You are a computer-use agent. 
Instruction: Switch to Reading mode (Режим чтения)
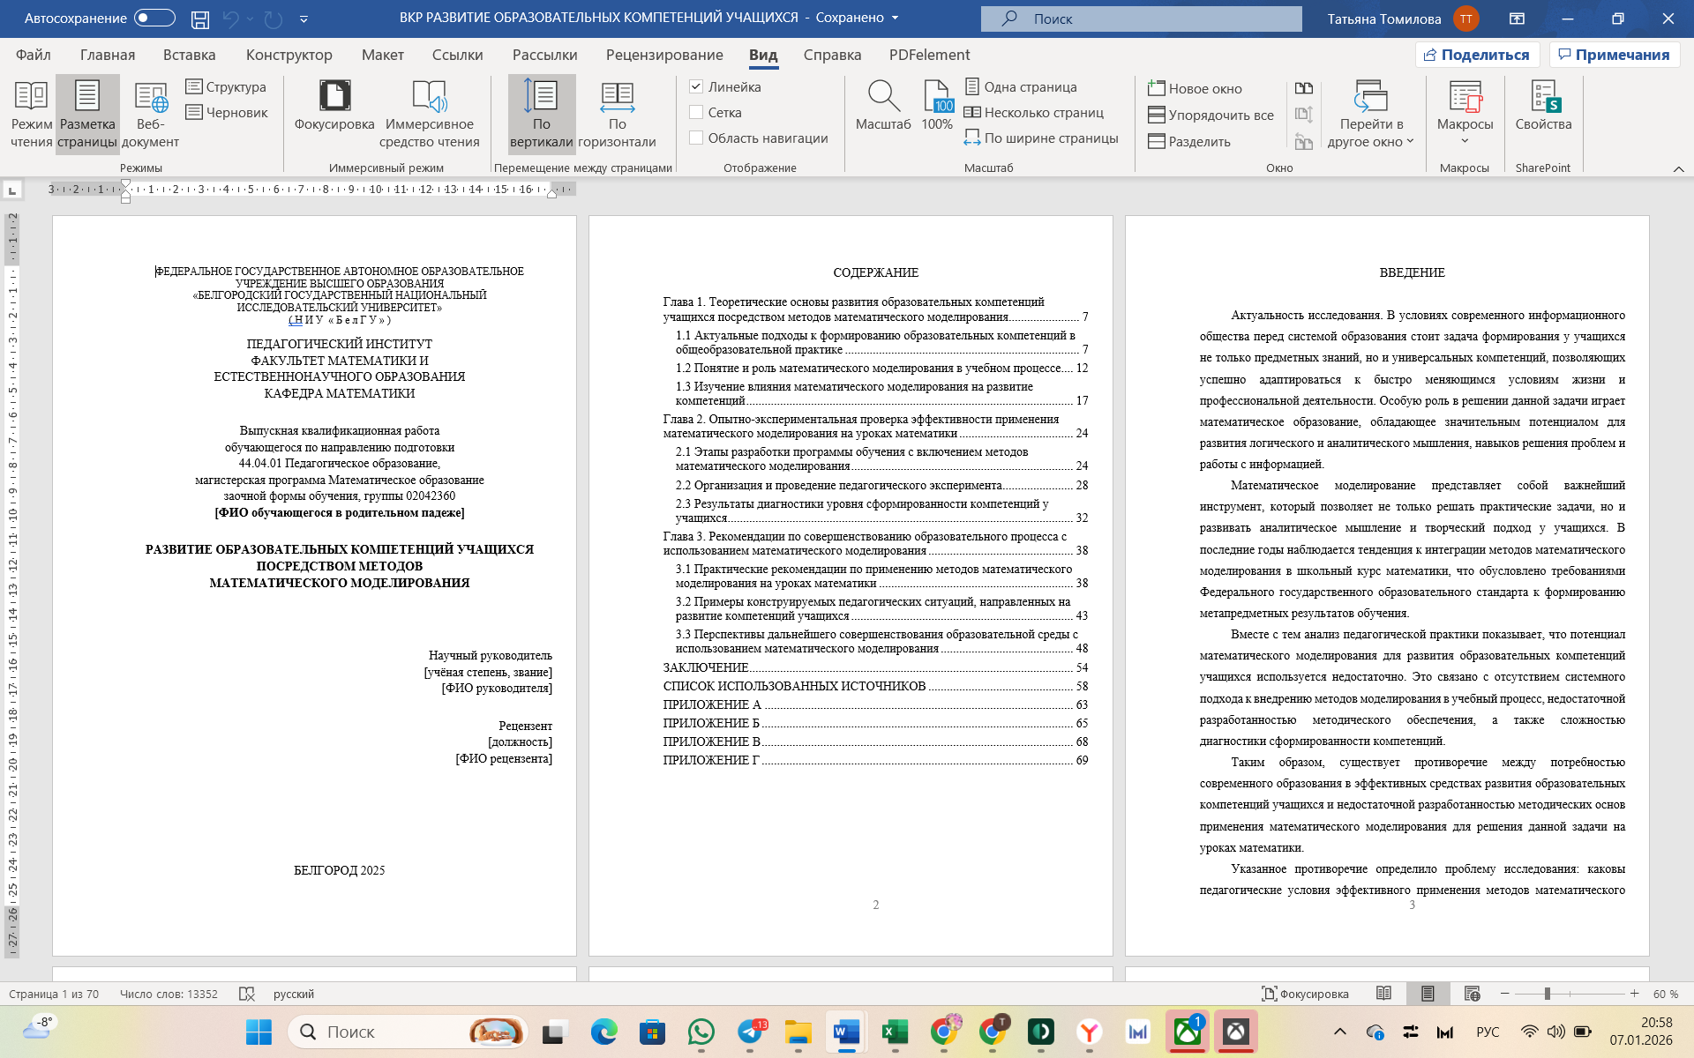click(31, 97)
